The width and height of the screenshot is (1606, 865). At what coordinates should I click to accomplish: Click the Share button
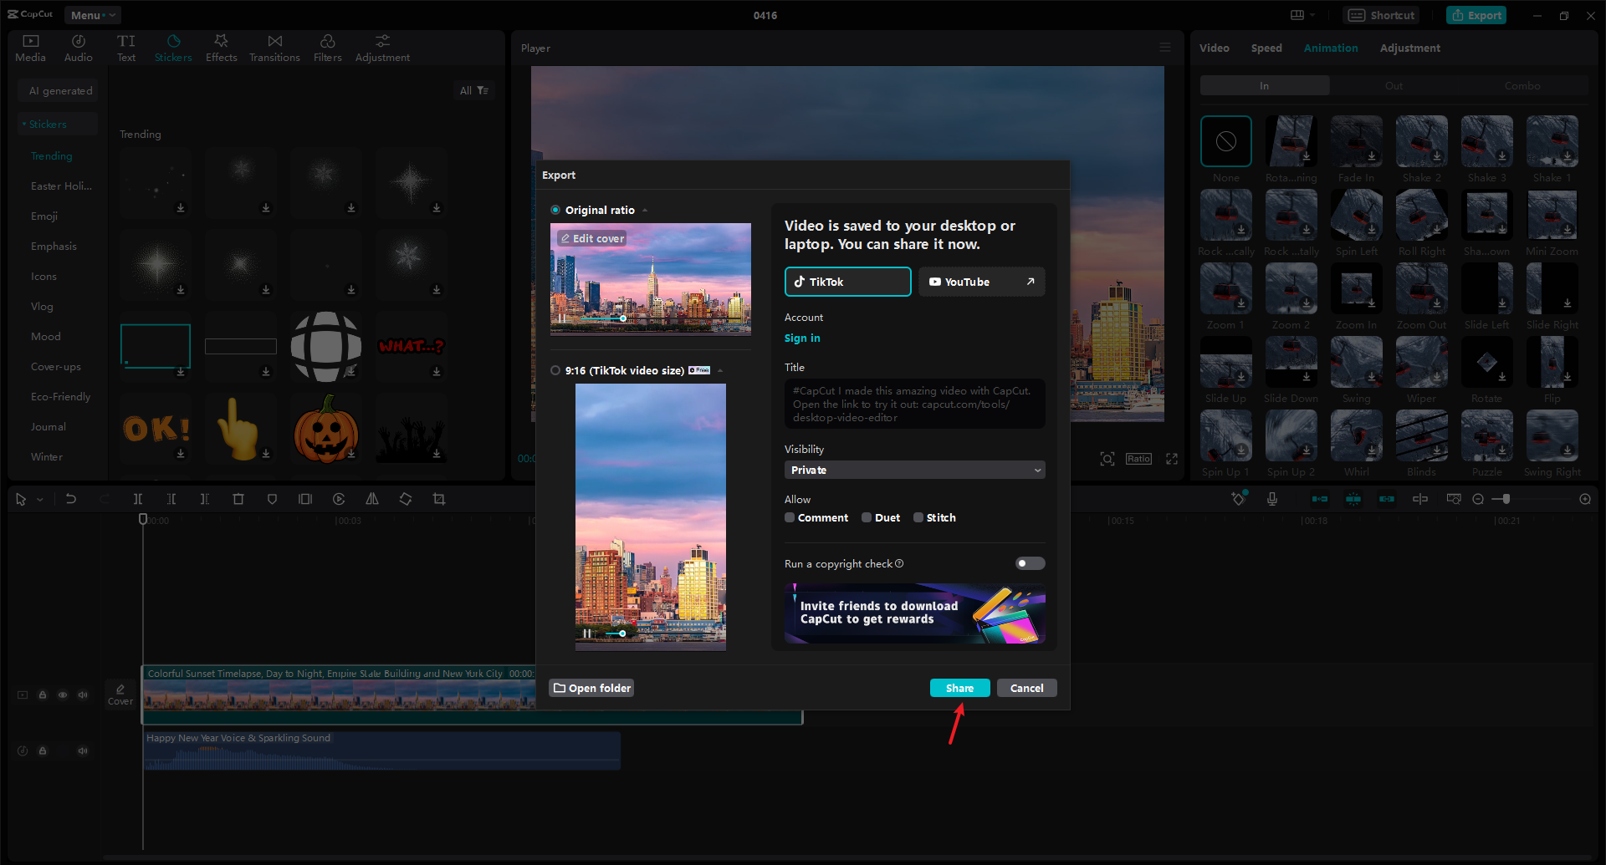tap(959, 688)
